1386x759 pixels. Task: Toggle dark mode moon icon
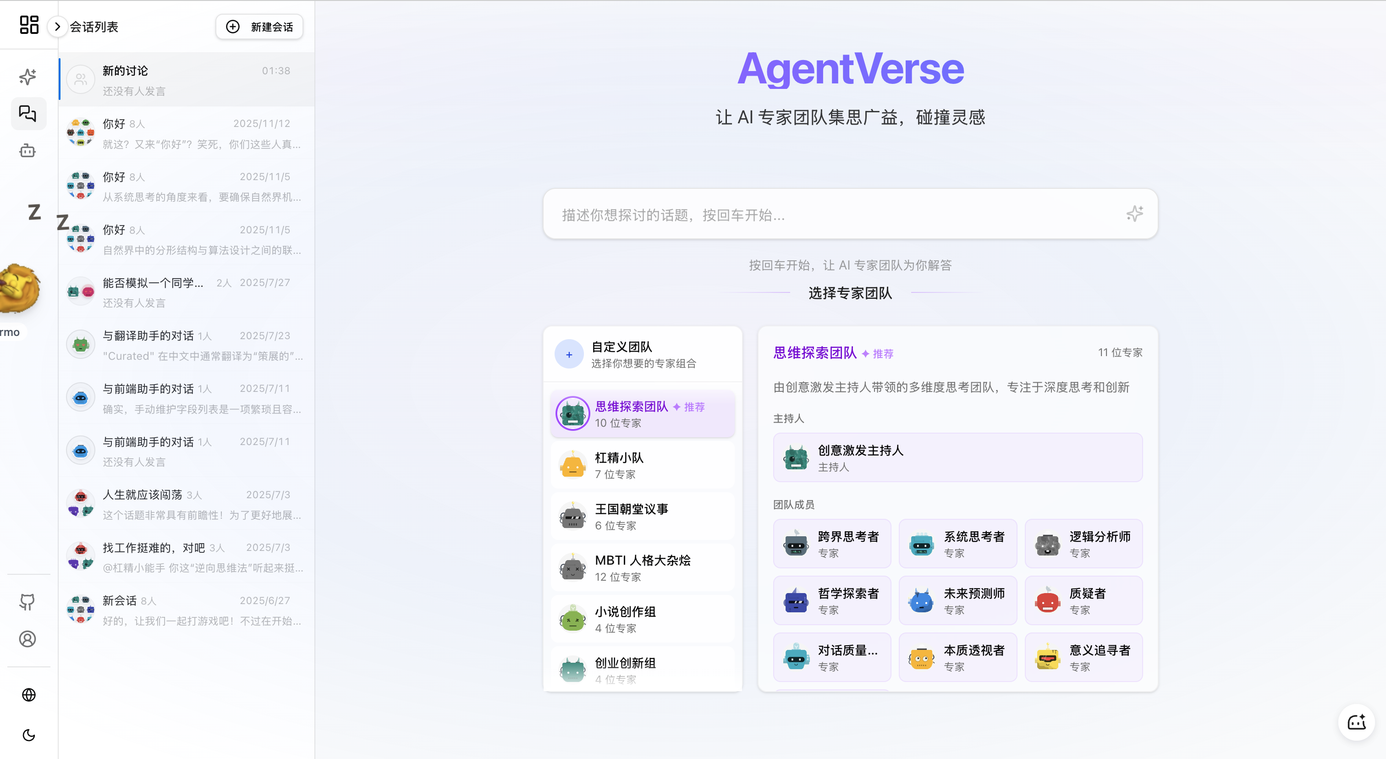click(x=29, y=735)
